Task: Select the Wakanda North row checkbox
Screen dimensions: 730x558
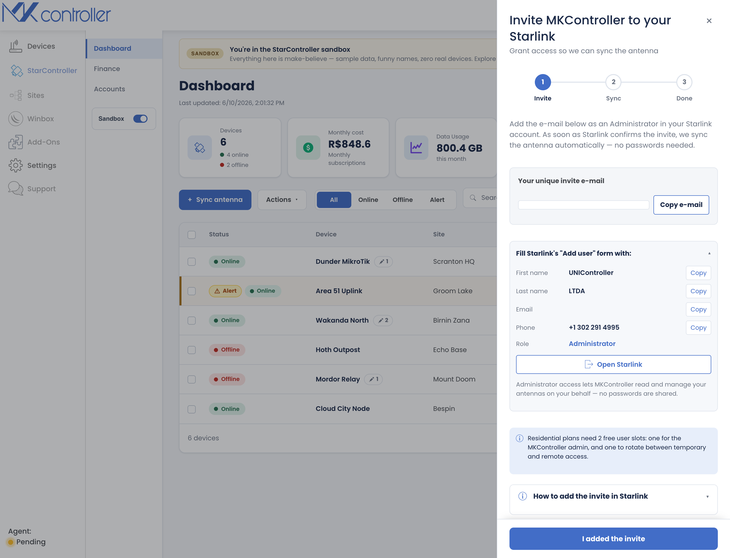Action: click(192, 321)
